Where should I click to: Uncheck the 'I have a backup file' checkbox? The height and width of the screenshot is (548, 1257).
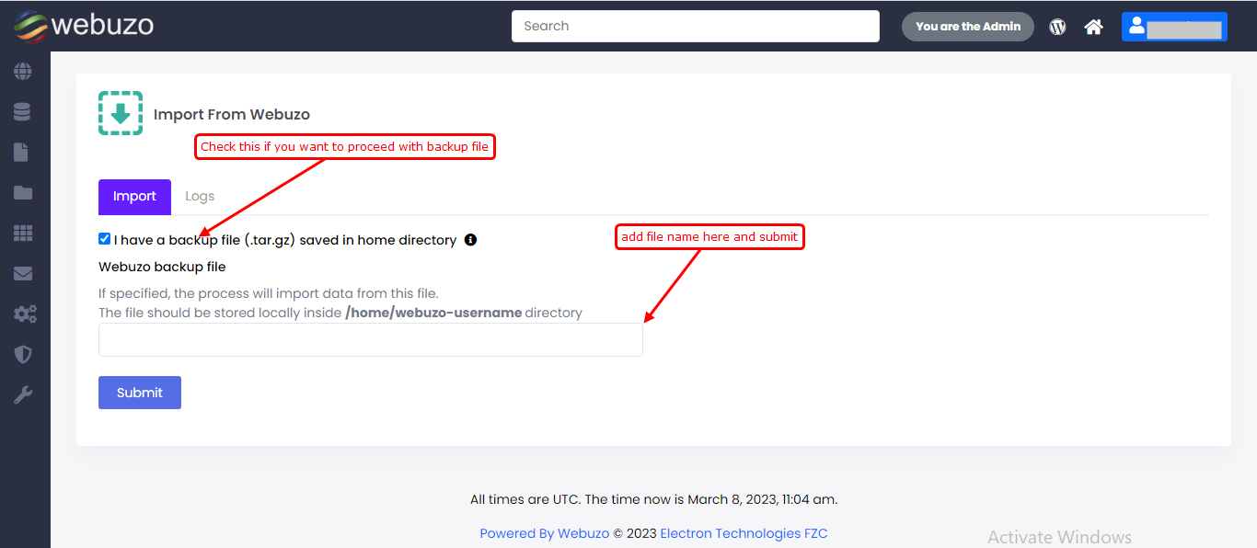(x=105, y=239)
